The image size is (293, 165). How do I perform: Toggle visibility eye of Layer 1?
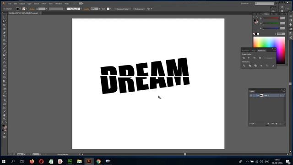click(251, 96)
